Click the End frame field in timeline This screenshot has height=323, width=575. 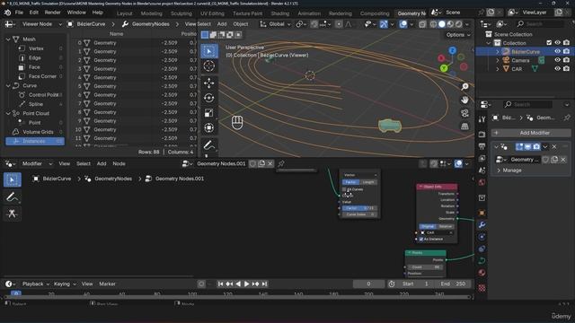[453, 284]
